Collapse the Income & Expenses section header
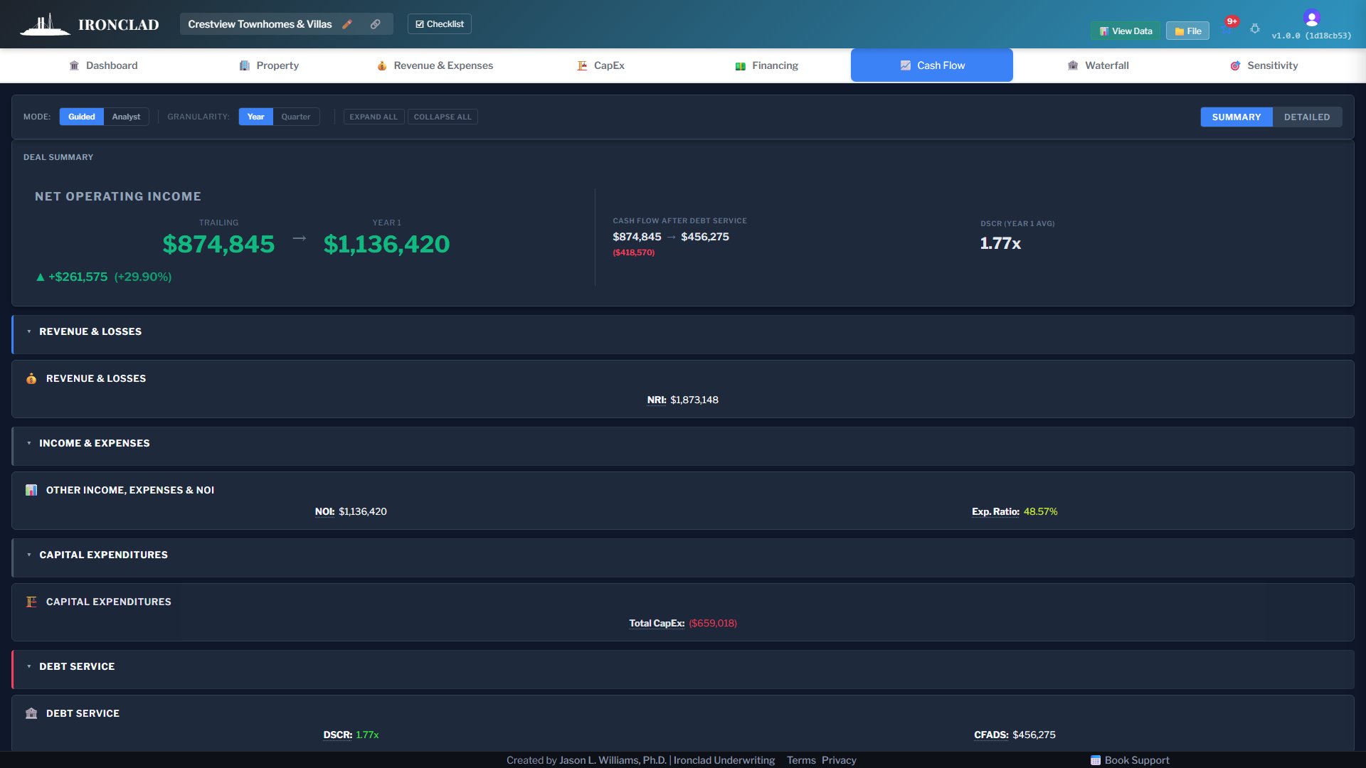The width and height of the screenshot is (1366, 768). [683, 446]
